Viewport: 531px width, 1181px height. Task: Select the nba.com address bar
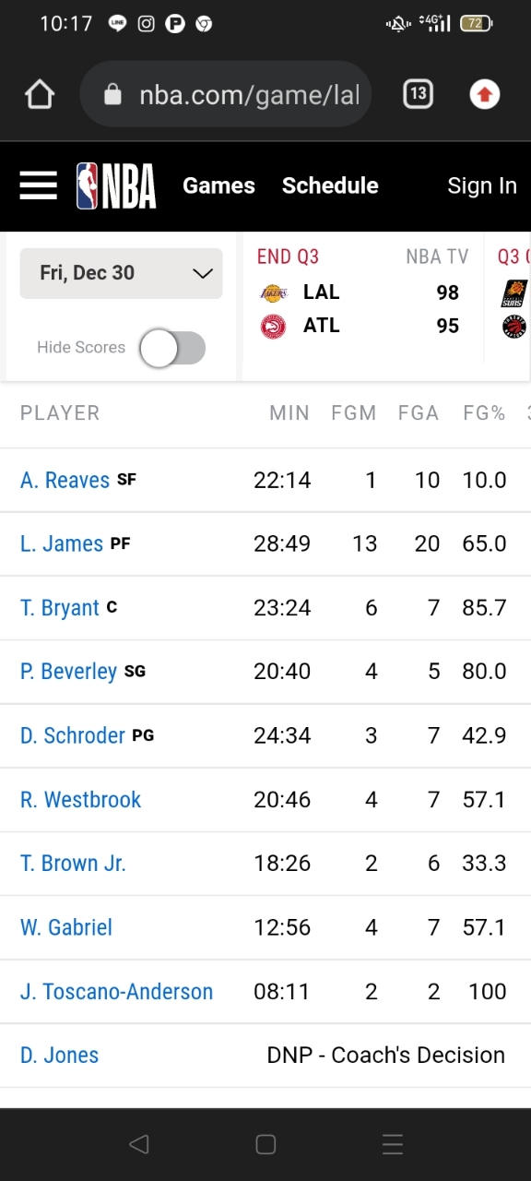[x=226, y=94]
